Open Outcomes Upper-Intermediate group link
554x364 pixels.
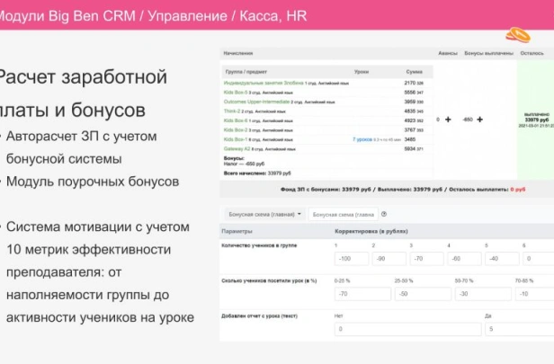(x=256, y=102)
